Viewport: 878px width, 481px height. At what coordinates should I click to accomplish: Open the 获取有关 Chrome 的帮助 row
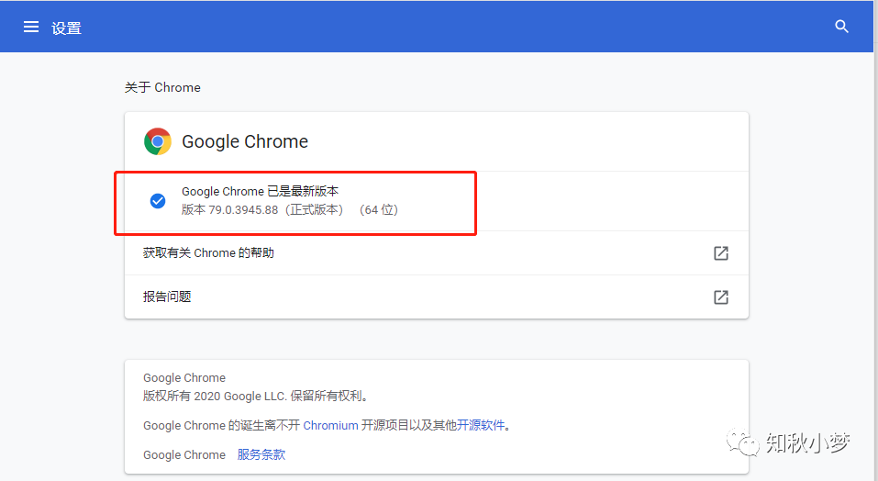point(436,253)
